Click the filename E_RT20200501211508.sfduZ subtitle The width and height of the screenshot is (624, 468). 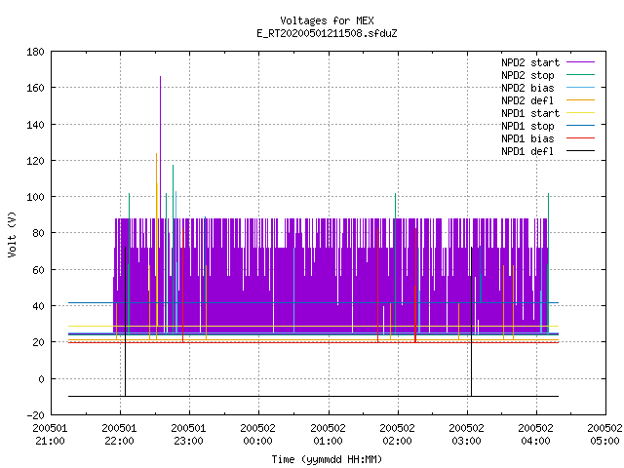click(327, 33)
